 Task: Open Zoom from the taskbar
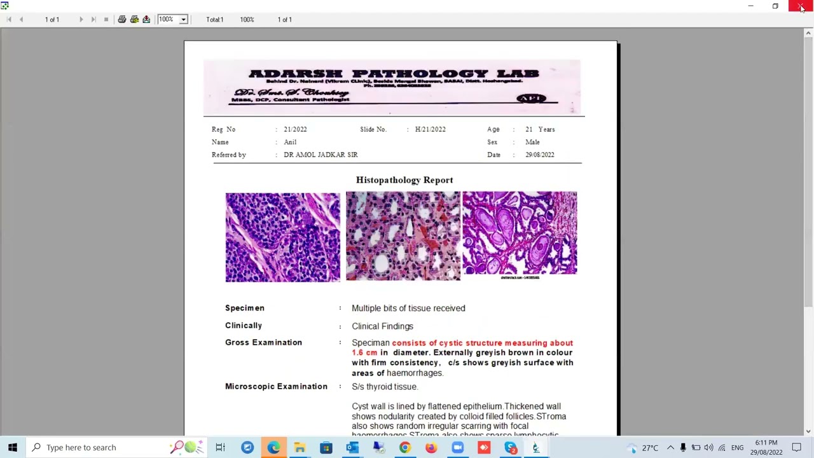coord(457,447)
